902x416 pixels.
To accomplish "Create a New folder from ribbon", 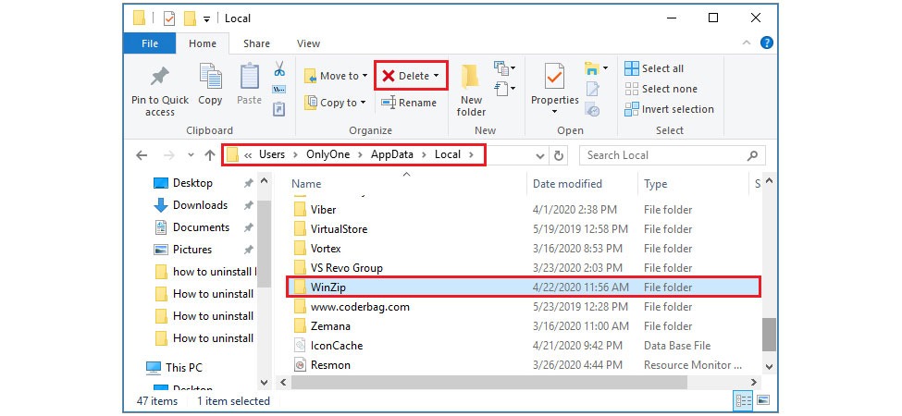I will click(x=471, y=91).
